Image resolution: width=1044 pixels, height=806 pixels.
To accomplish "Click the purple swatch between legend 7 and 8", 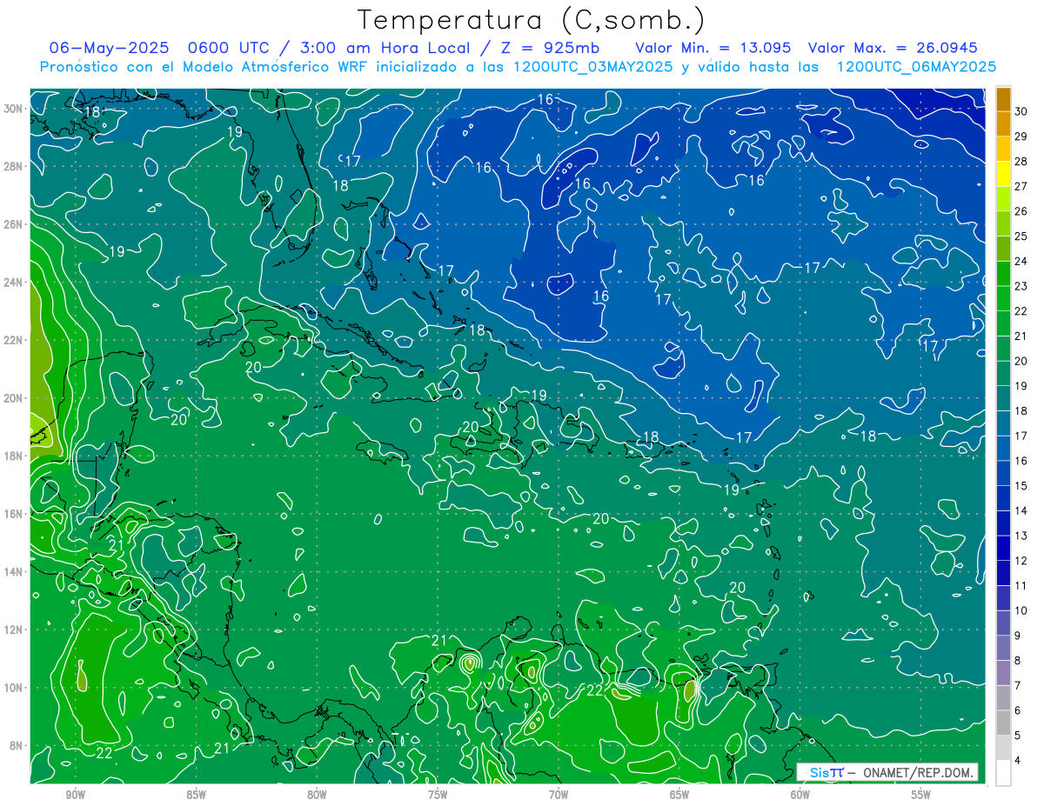I will pyautogui.click(x=1003, y=673).
